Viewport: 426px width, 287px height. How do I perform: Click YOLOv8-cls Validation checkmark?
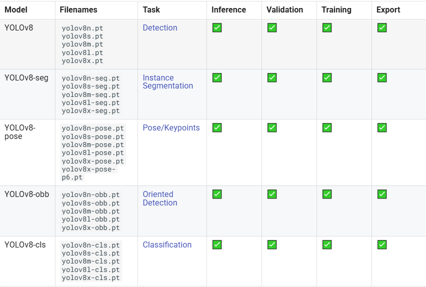click(272, 244)
